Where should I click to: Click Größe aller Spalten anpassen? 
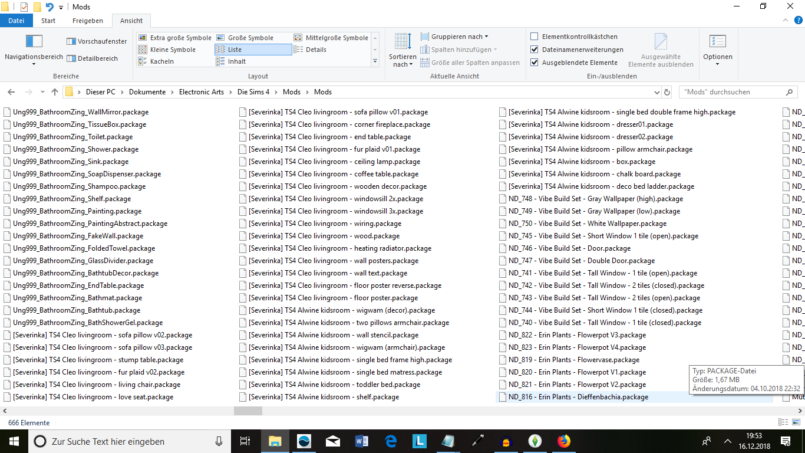tap(470, 63)
